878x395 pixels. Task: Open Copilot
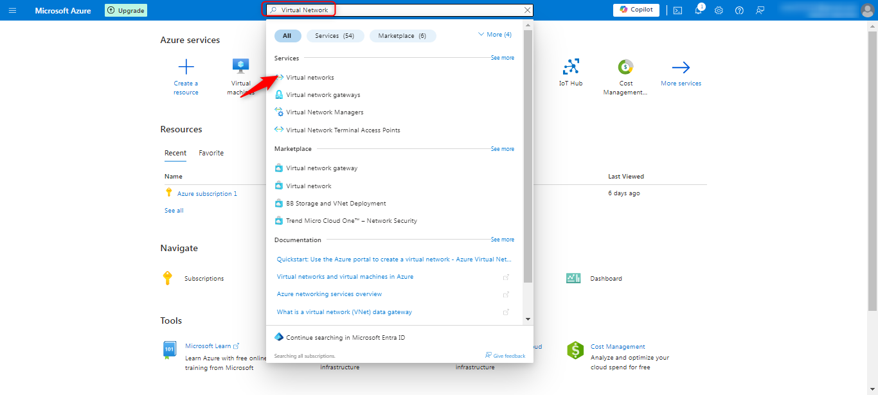coord(636,10)
